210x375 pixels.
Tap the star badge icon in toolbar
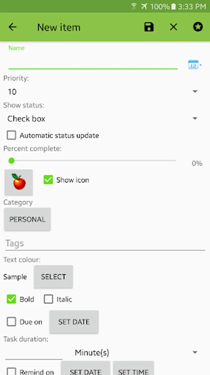pos(198,27)
